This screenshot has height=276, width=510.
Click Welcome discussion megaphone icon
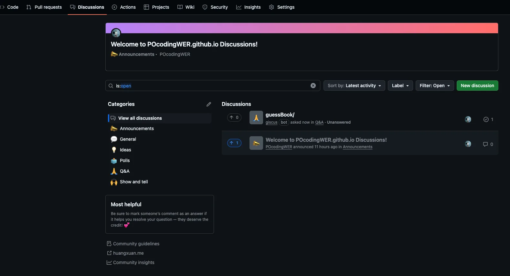click(256, 143)
